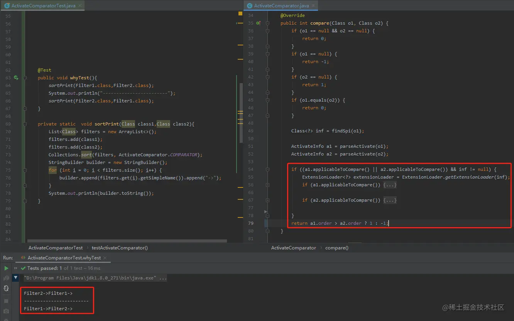Screen dimensions: 514x321
Task: Open the hidden toolbar items chevron
Action: point(16,268)
